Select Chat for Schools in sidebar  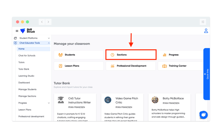click(27, 55)
